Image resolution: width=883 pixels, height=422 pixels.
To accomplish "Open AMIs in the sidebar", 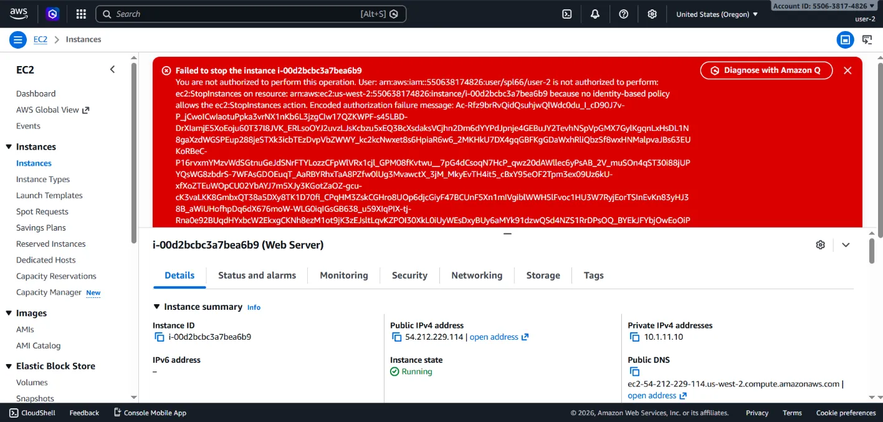I will (x=25, y=330).
